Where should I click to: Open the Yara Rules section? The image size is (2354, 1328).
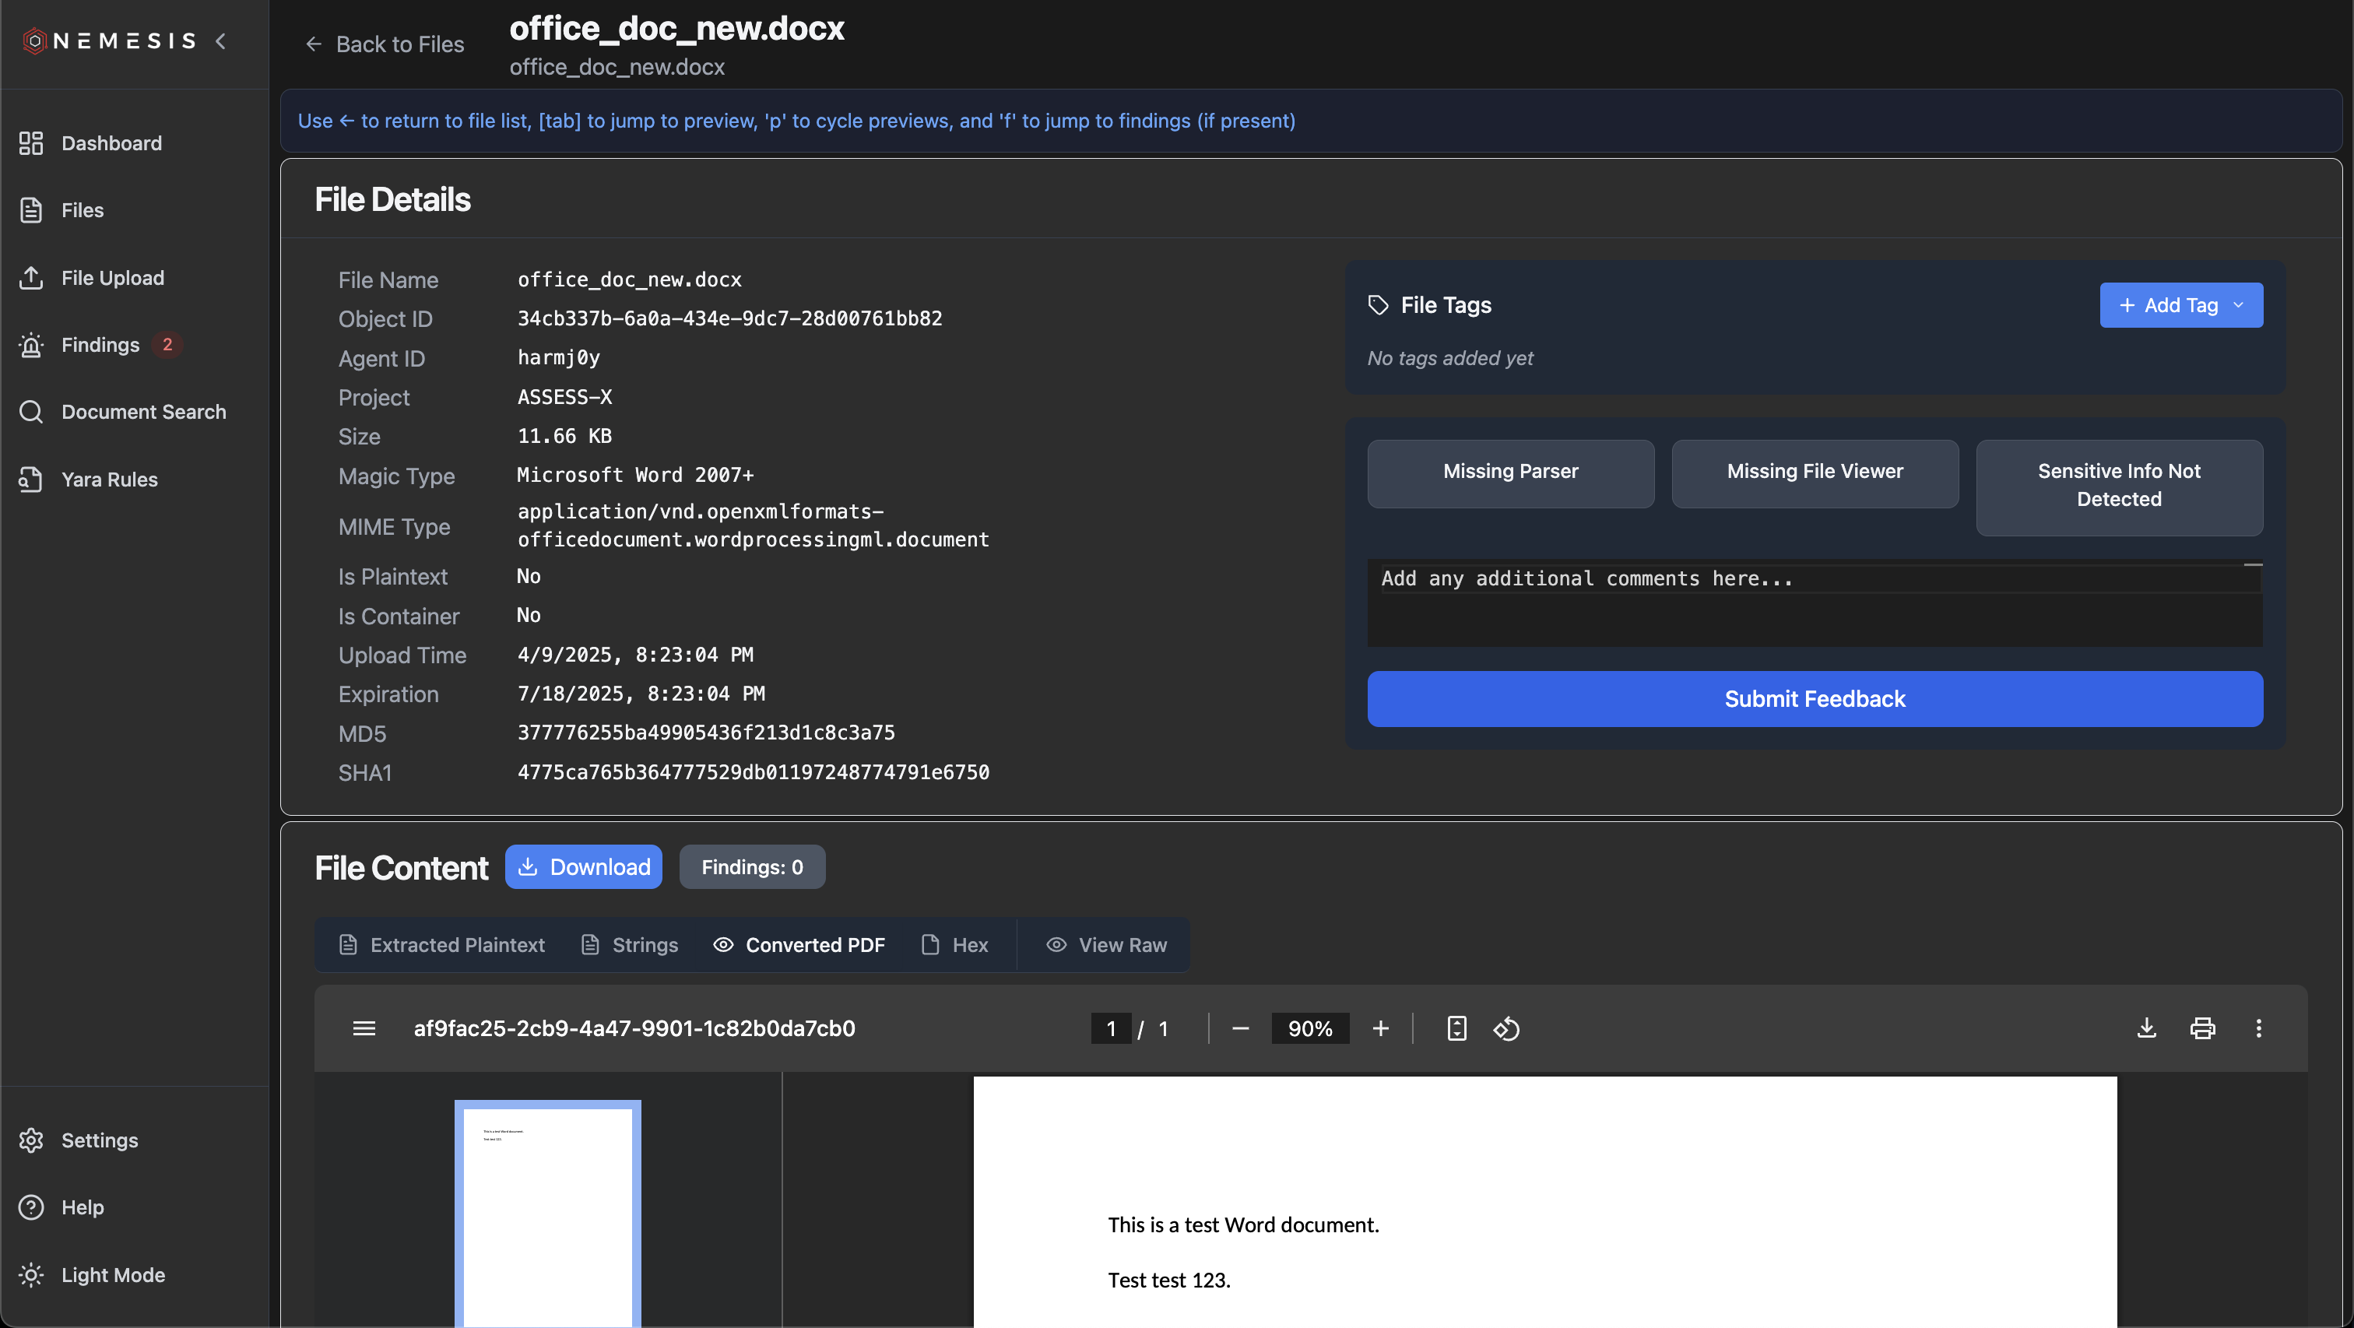coord(108,479)
